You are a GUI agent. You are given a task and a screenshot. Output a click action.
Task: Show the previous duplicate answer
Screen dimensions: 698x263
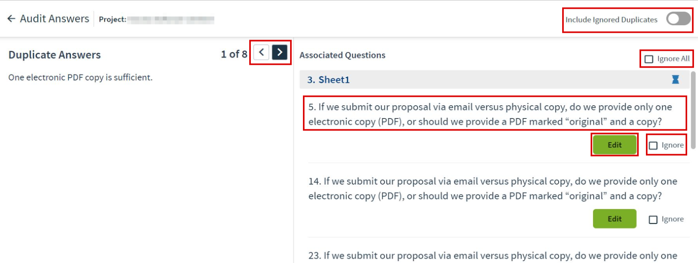tap(261, 52)
